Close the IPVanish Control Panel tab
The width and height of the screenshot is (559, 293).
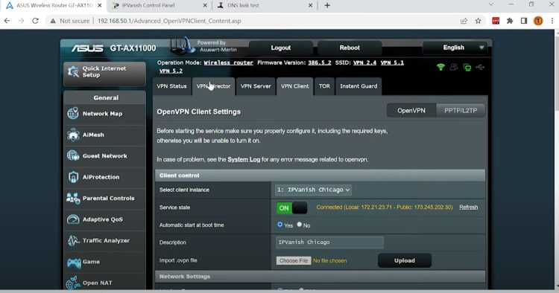coord(205,5)
